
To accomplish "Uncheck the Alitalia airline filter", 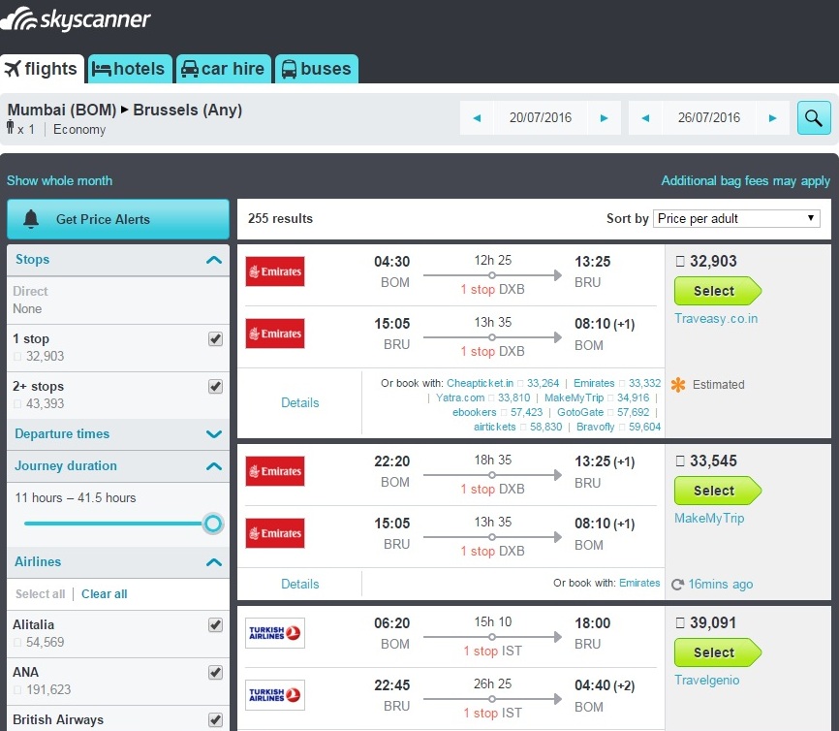I will [216, 625].
